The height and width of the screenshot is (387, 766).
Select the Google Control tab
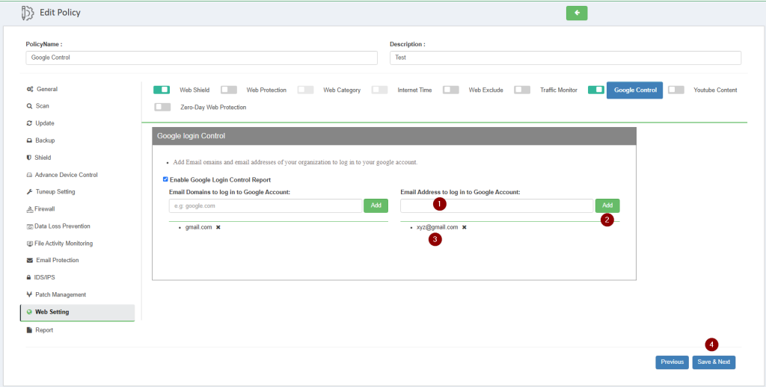(x=634, y=90)
